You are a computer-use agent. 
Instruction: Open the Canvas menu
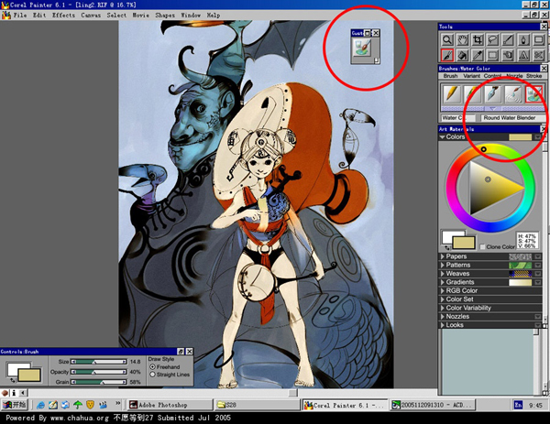click(x=91, y=15)
